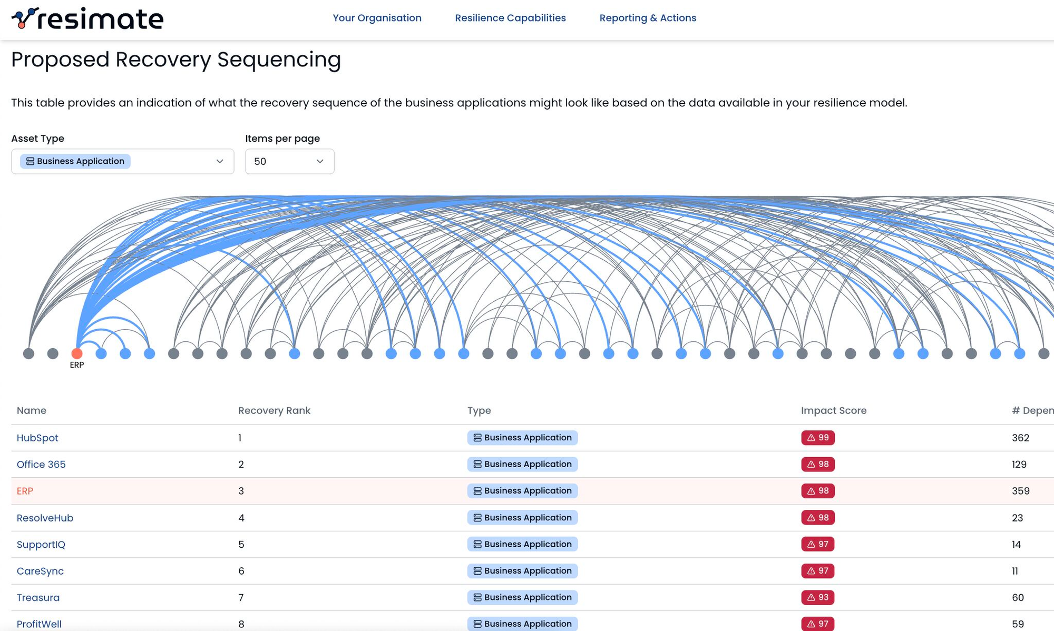Viewport: 1054px width, 631px height.
Task: Click the impact score 93 badge for Treasura
Action: point(818,597)
